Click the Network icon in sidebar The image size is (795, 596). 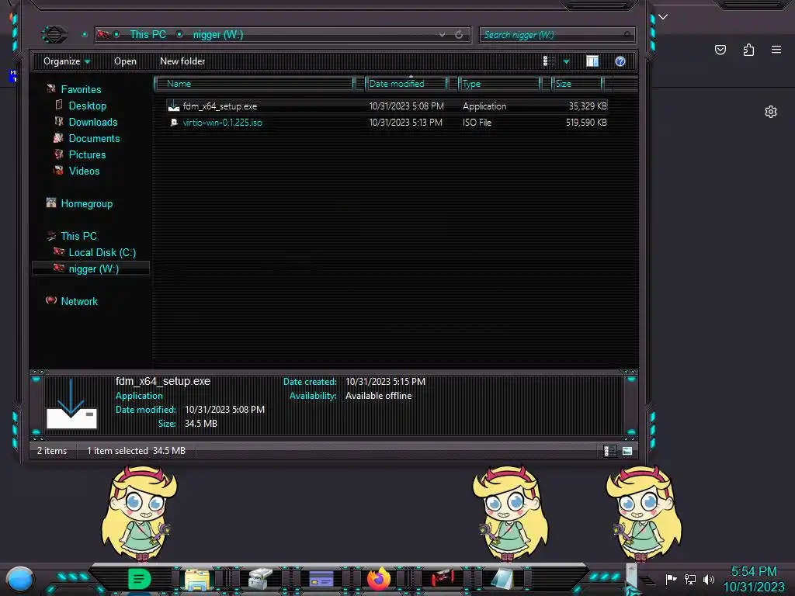coord(51,300)
